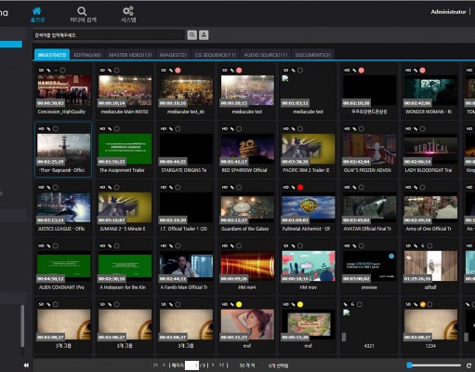Click the tag icon on ALIEN COVENANT card
Viewport: 475px width, 372px height.
[48, 246]
